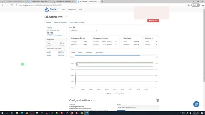
Task: Click the Guest profile button
Action: coord(195,5)
